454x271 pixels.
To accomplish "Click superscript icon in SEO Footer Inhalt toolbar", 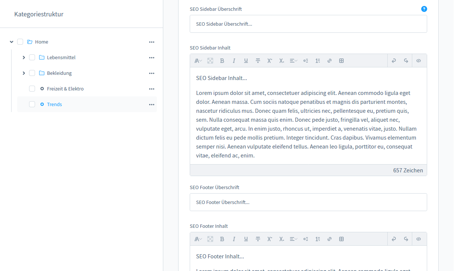I will [x=270, y=239].
